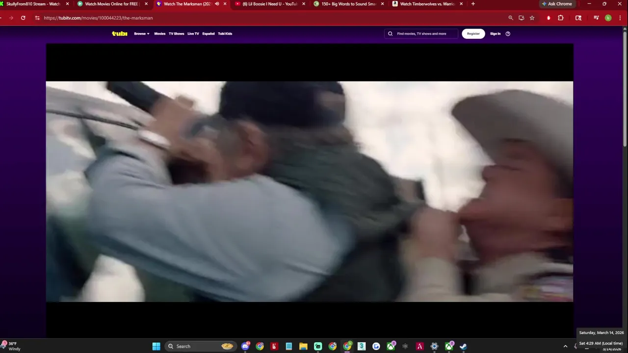Open the Movies section
Viewport: 628px width, 353px height.
159,34
